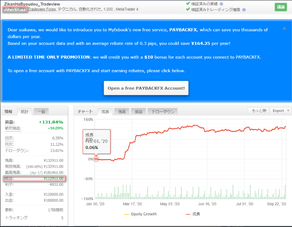Click the Feb 03 data point marker

(96, 159)
